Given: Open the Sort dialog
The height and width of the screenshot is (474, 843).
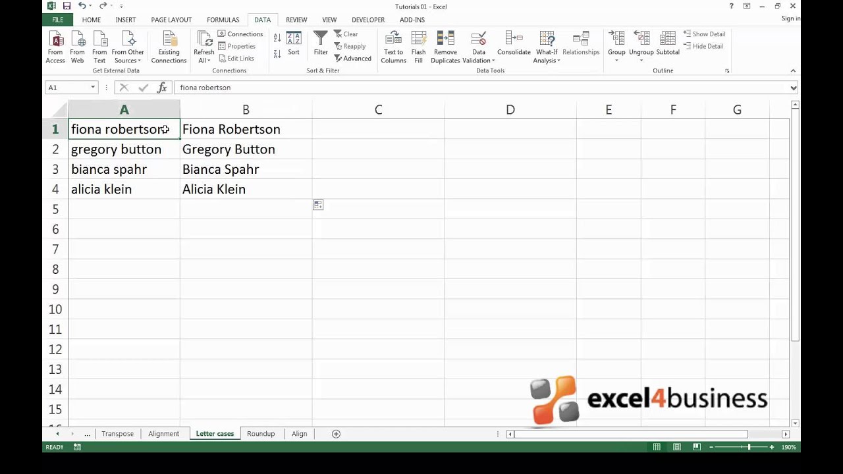Looking at the screenshot, I should [294, 43].
